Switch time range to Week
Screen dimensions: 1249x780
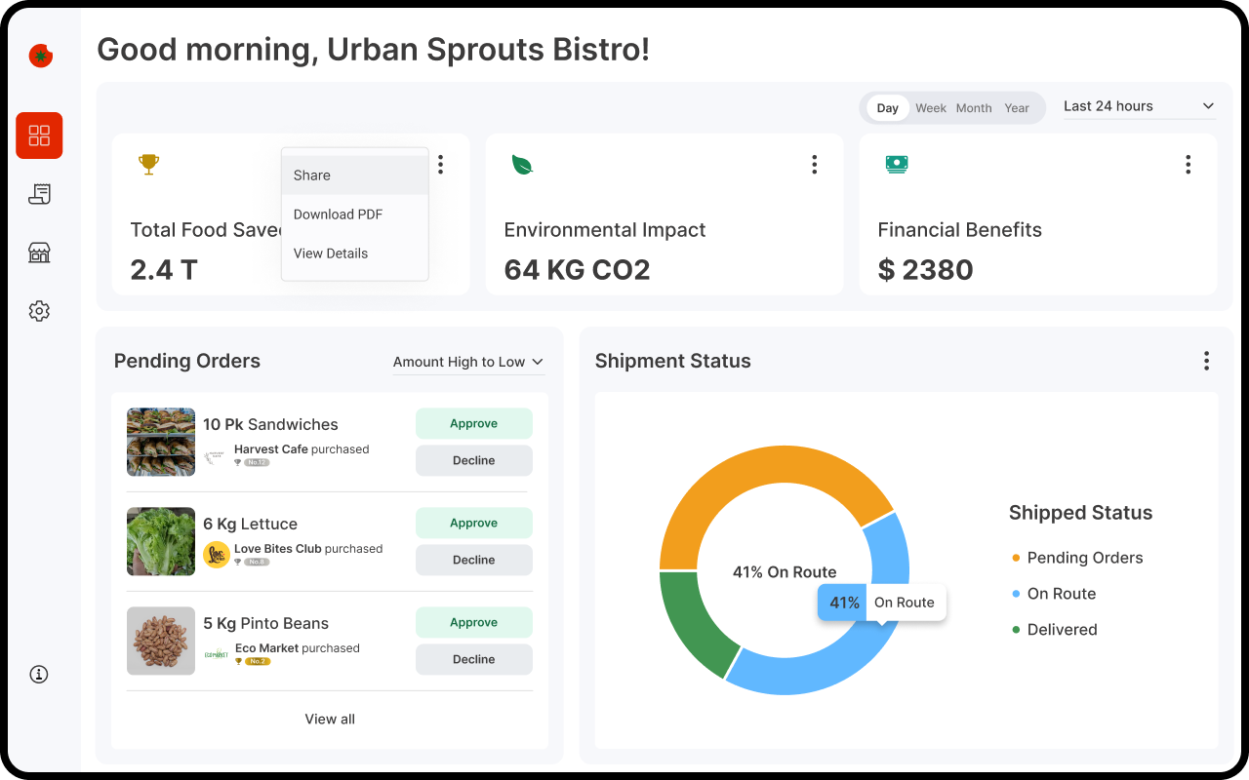(x=930, y=108)
